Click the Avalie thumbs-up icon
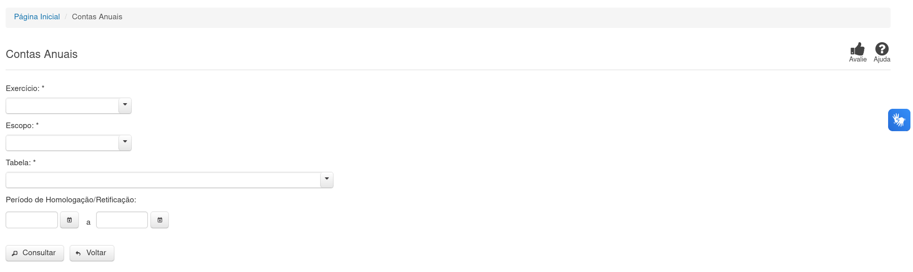 pyautogui.click(x=858, y=49)
